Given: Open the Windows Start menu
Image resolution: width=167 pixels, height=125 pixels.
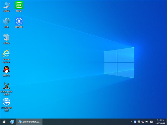Looking at the screenshot, I should (x=4, y=122).
